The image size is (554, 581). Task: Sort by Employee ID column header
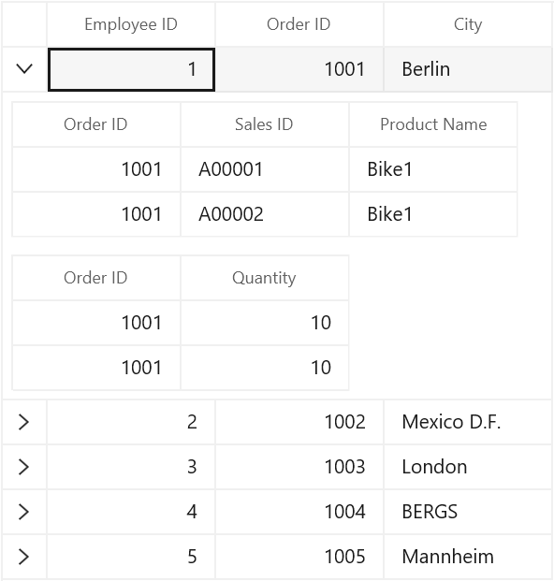coord(131,24)
